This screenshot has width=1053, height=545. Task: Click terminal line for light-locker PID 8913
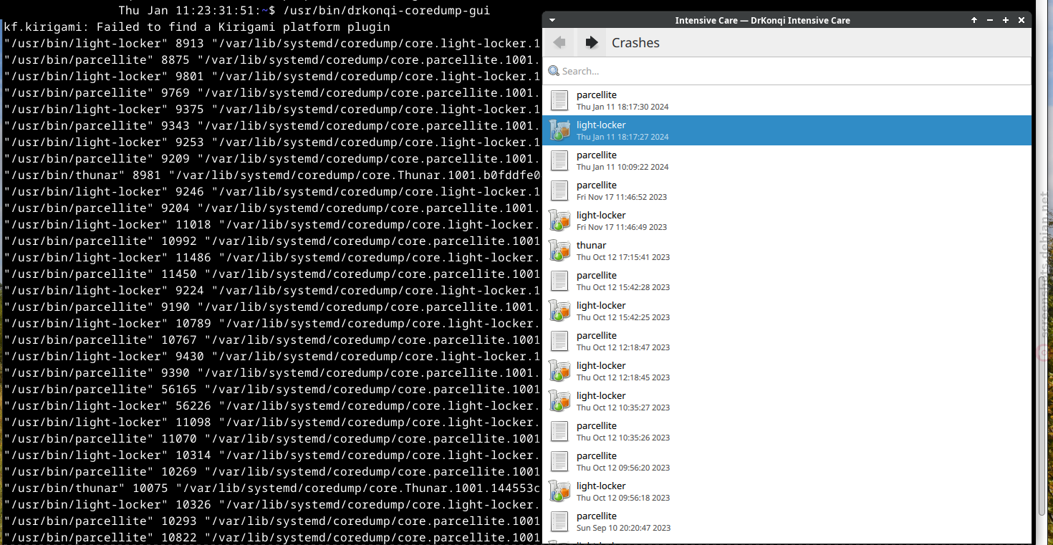pyautogui.click(x=272, y=44)
